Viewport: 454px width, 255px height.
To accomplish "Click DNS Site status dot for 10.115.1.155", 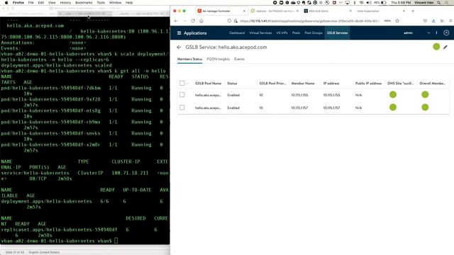I will coord(393,94).
